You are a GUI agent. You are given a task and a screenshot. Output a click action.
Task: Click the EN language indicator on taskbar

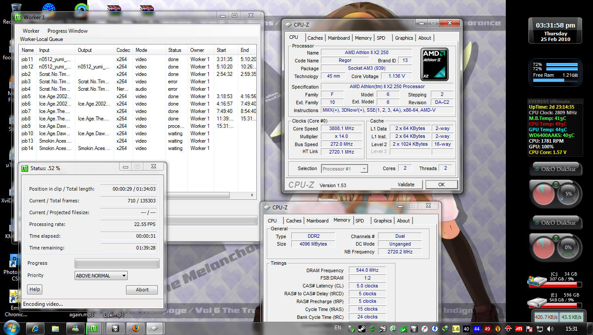[x=338, y=328]
